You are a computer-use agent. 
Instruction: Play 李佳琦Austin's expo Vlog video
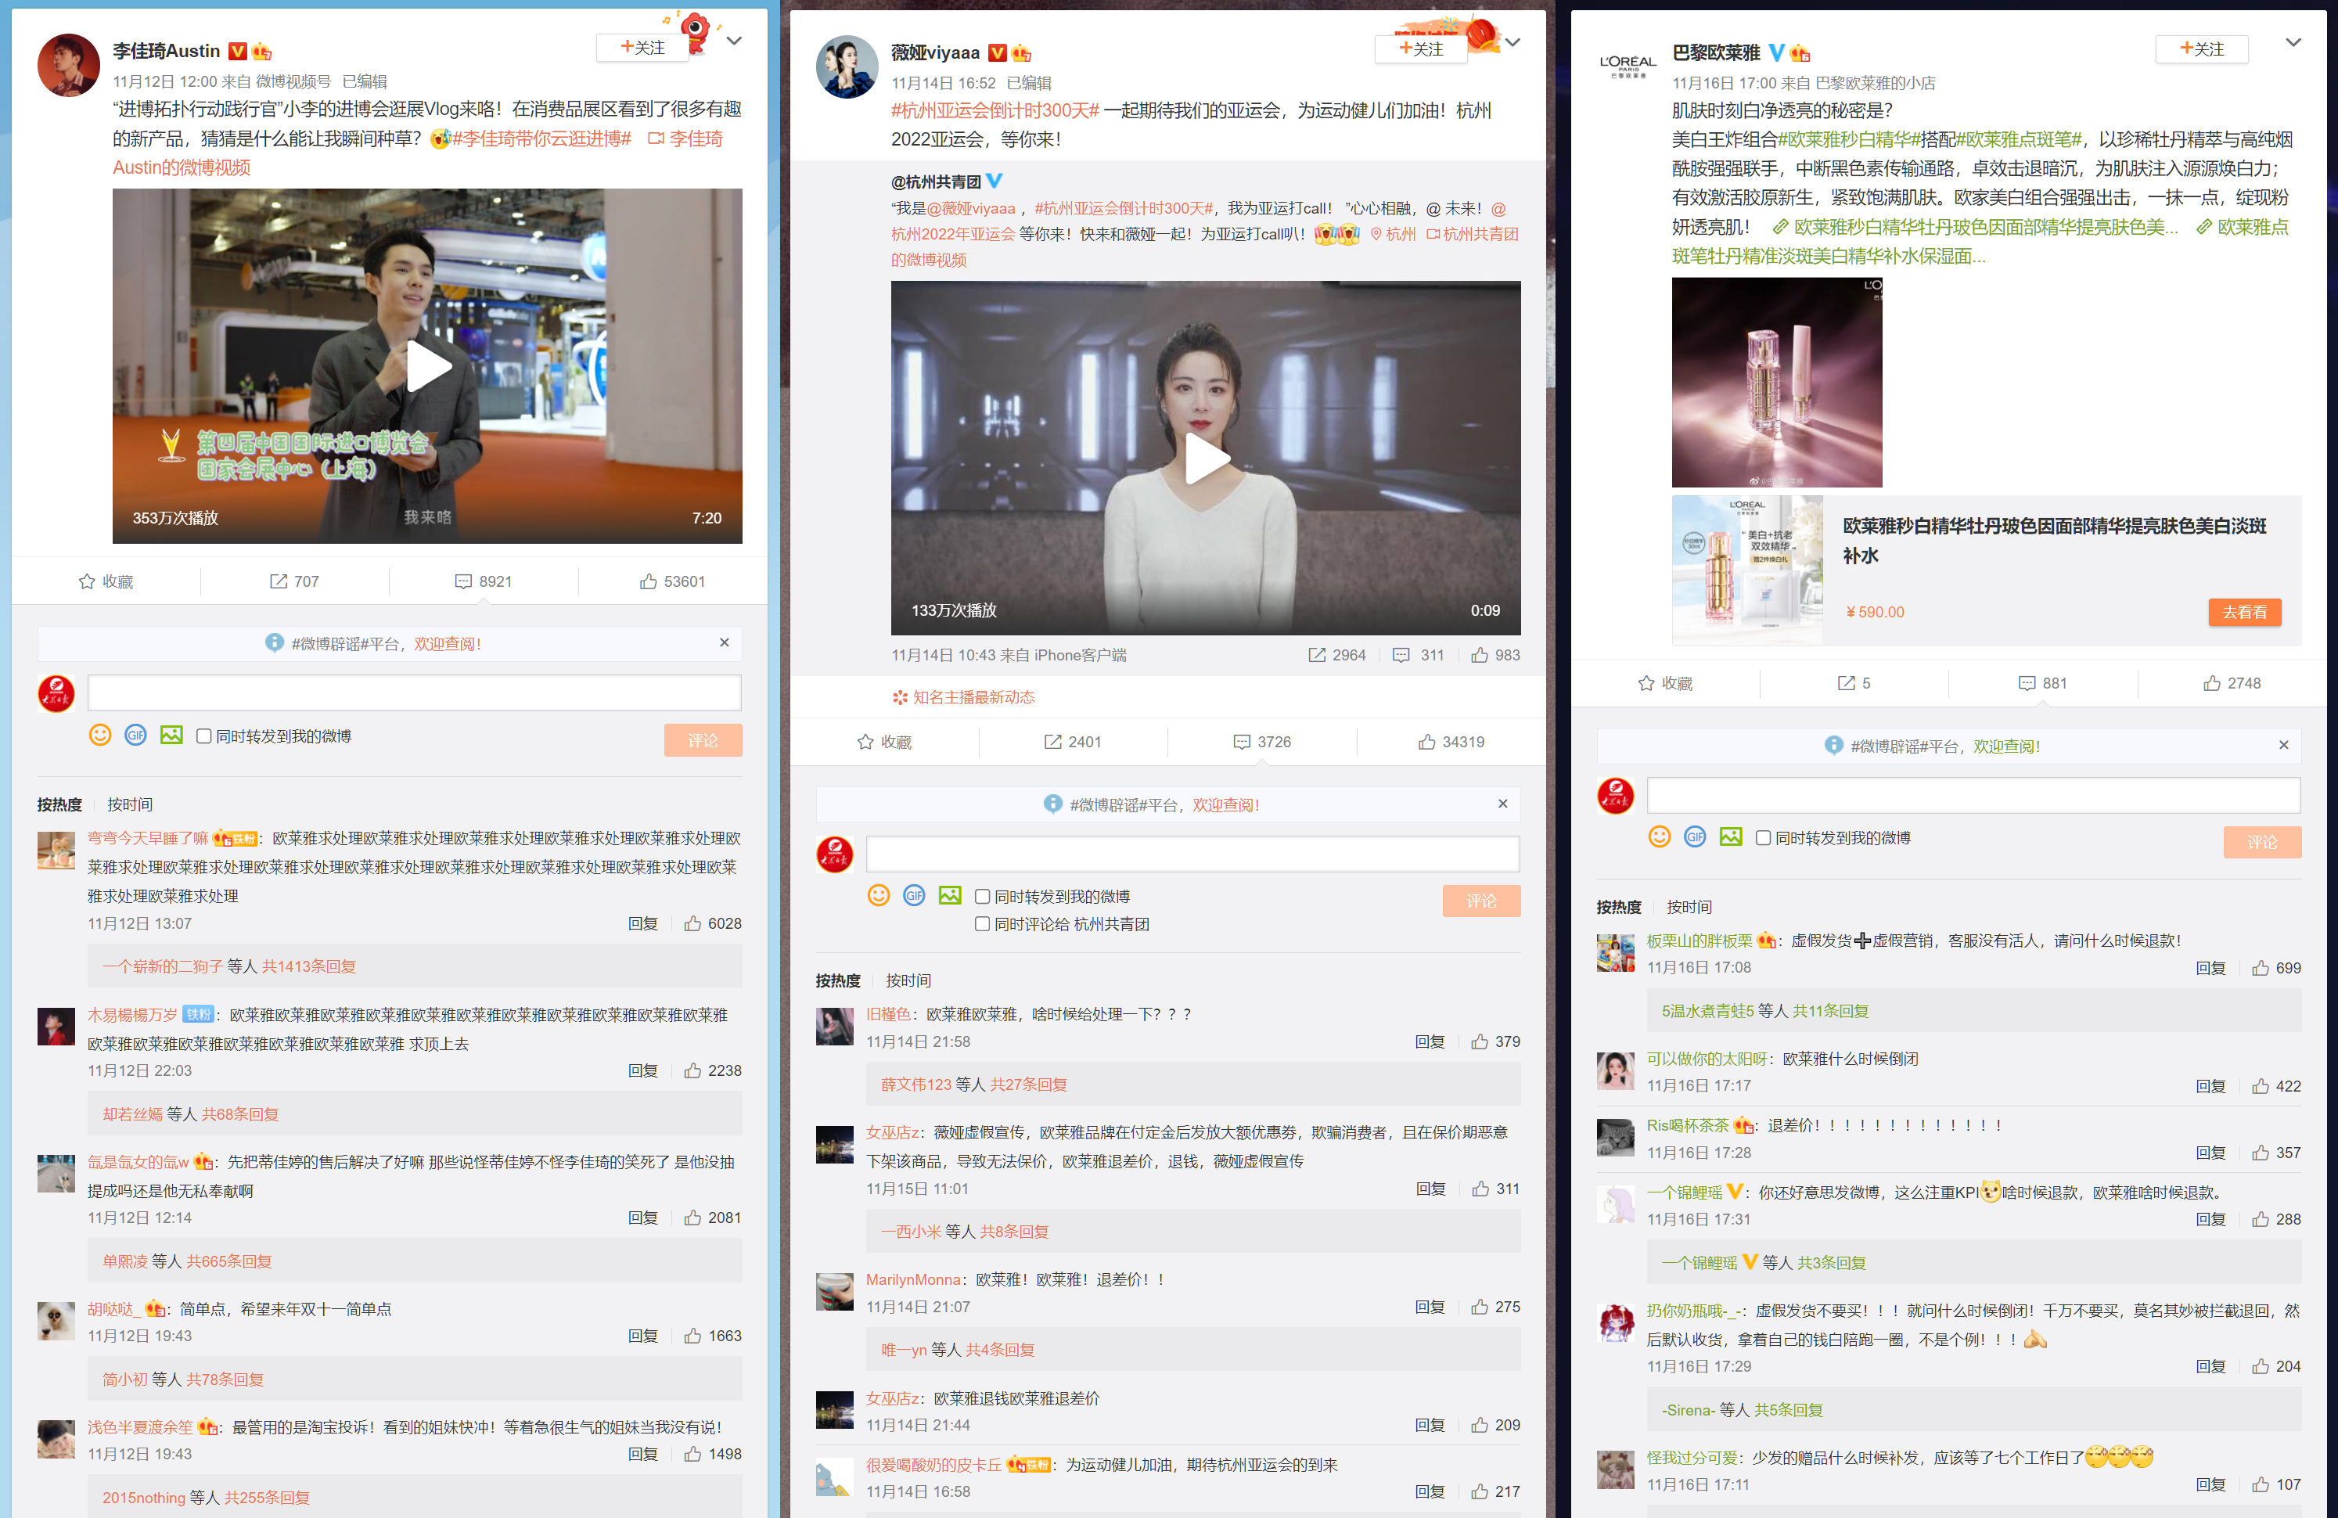428,366
